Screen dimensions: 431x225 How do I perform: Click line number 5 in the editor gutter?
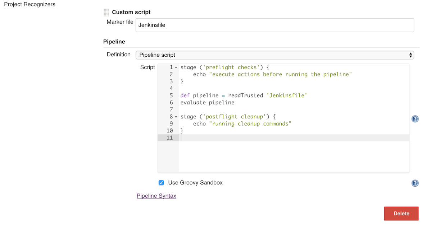coord(171,95)
